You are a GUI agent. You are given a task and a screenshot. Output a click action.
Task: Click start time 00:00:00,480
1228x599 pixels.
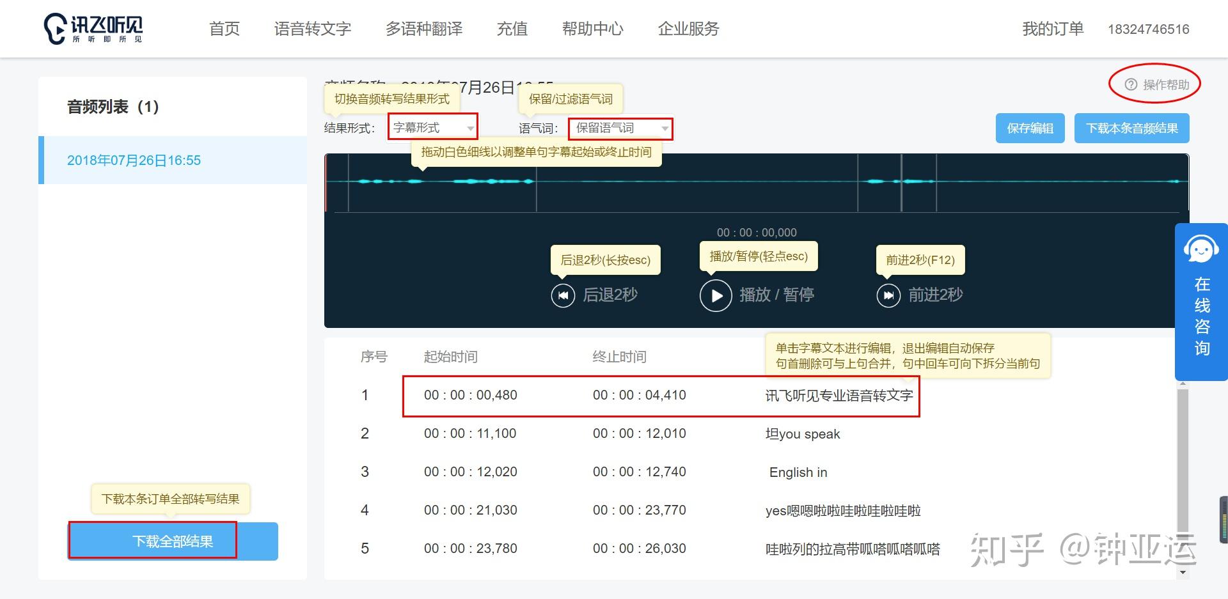(x=471, y=395)
